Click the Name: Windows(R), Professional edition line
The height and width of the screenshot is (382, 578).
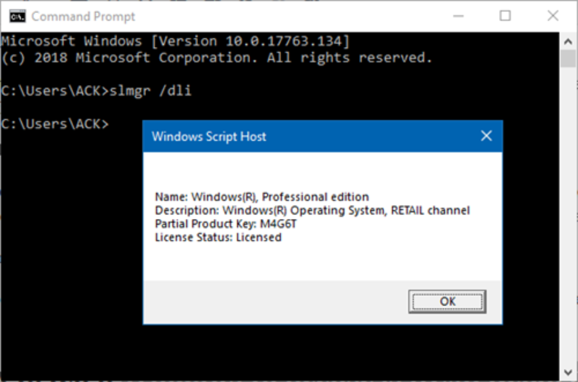point(262,197)
